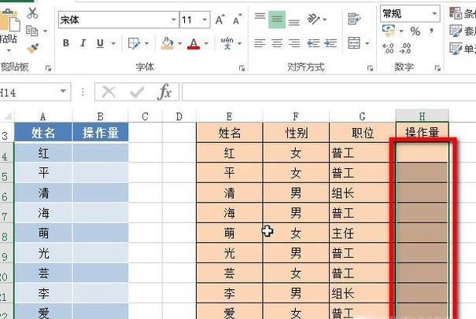Image resolution: width=476 pixels, height=319 pixels.
Task: Set Bottom Align for cells
Action: [x=293, y=22]
